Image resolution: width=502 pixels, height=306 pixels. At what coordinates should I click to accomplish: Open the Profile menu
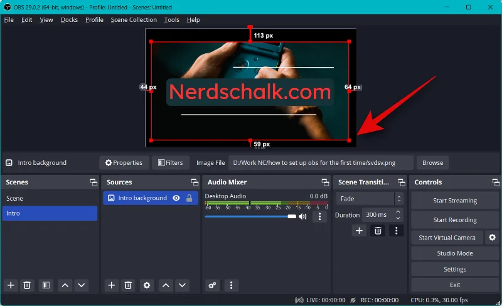pos(95,20)
